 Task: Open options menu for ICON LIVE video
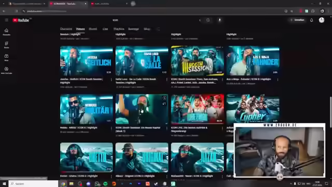coord(223,128)
